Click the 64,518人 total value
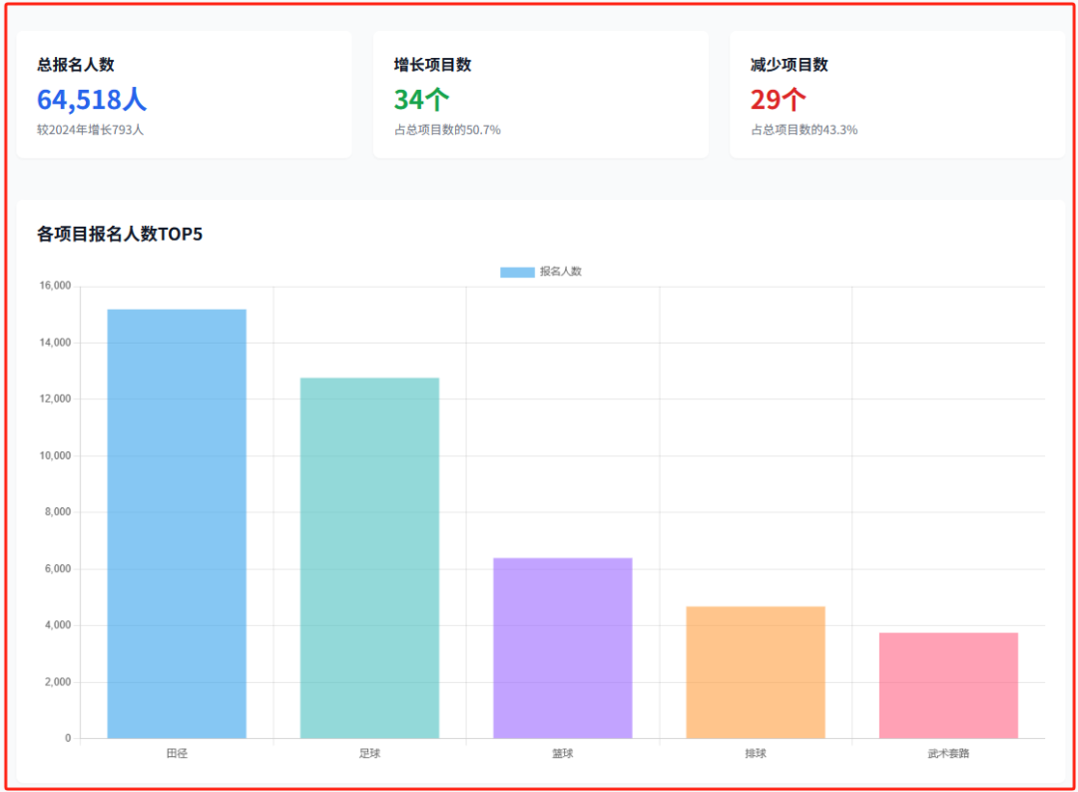The width and height of the screenshot is (1078, 792). [x=92, y=100]
